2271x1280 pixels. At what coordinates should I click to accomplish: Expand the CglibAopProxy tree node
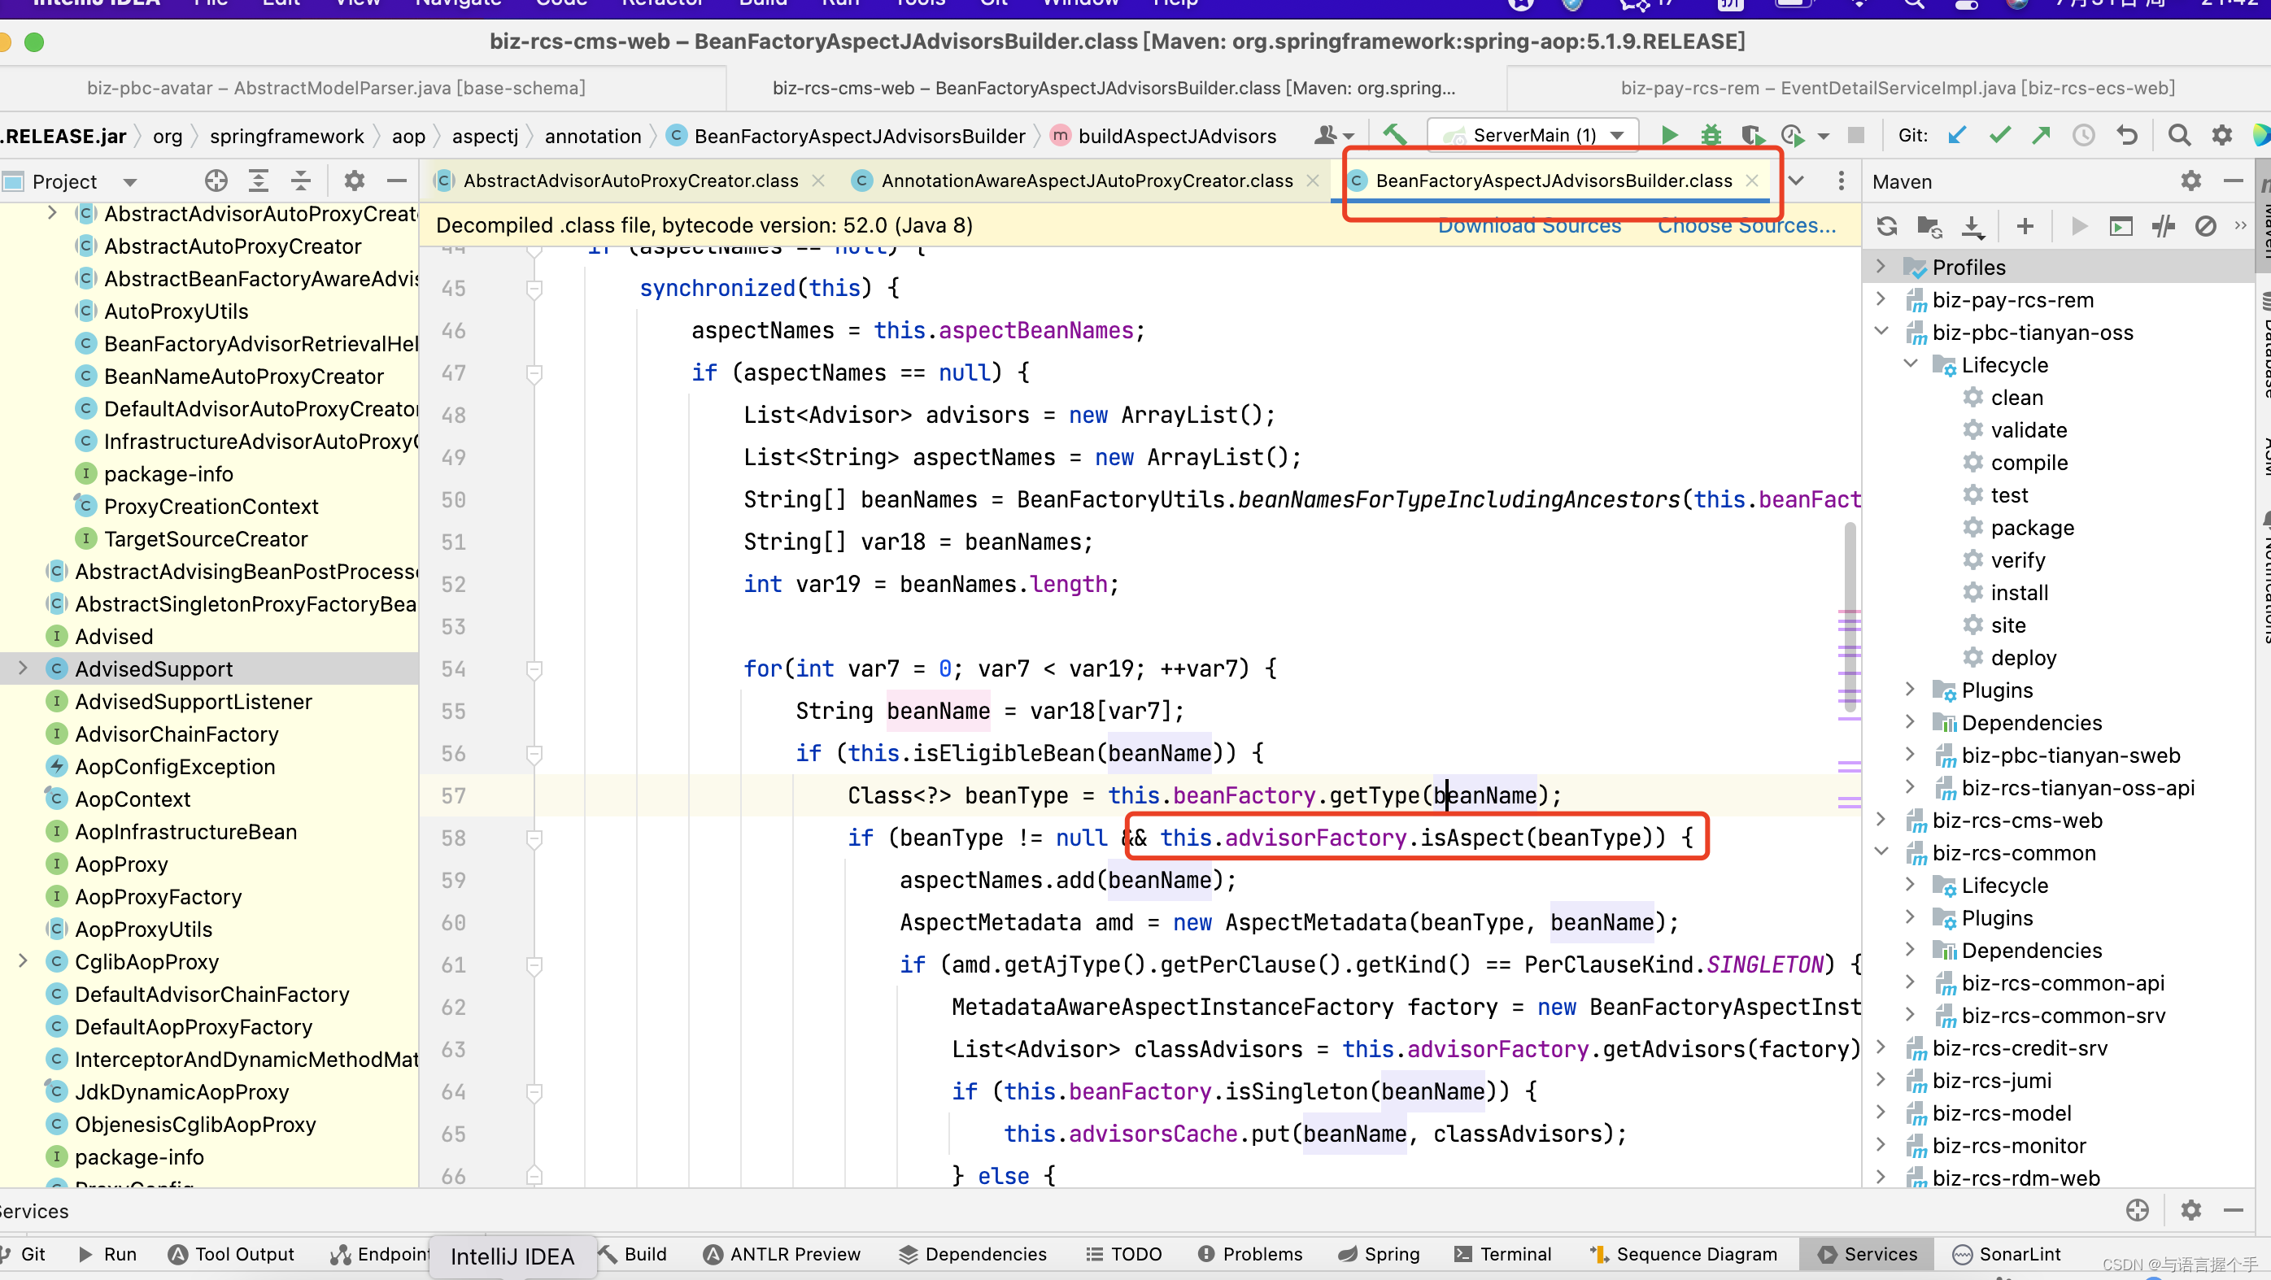point(24,962)
